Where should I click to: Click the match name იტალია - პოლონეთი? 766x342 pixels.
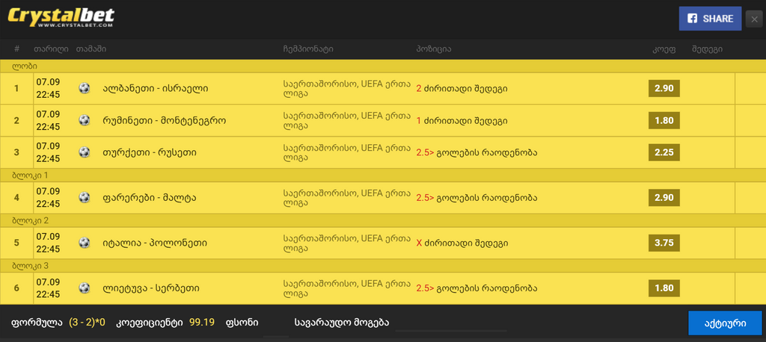[155, 243]
